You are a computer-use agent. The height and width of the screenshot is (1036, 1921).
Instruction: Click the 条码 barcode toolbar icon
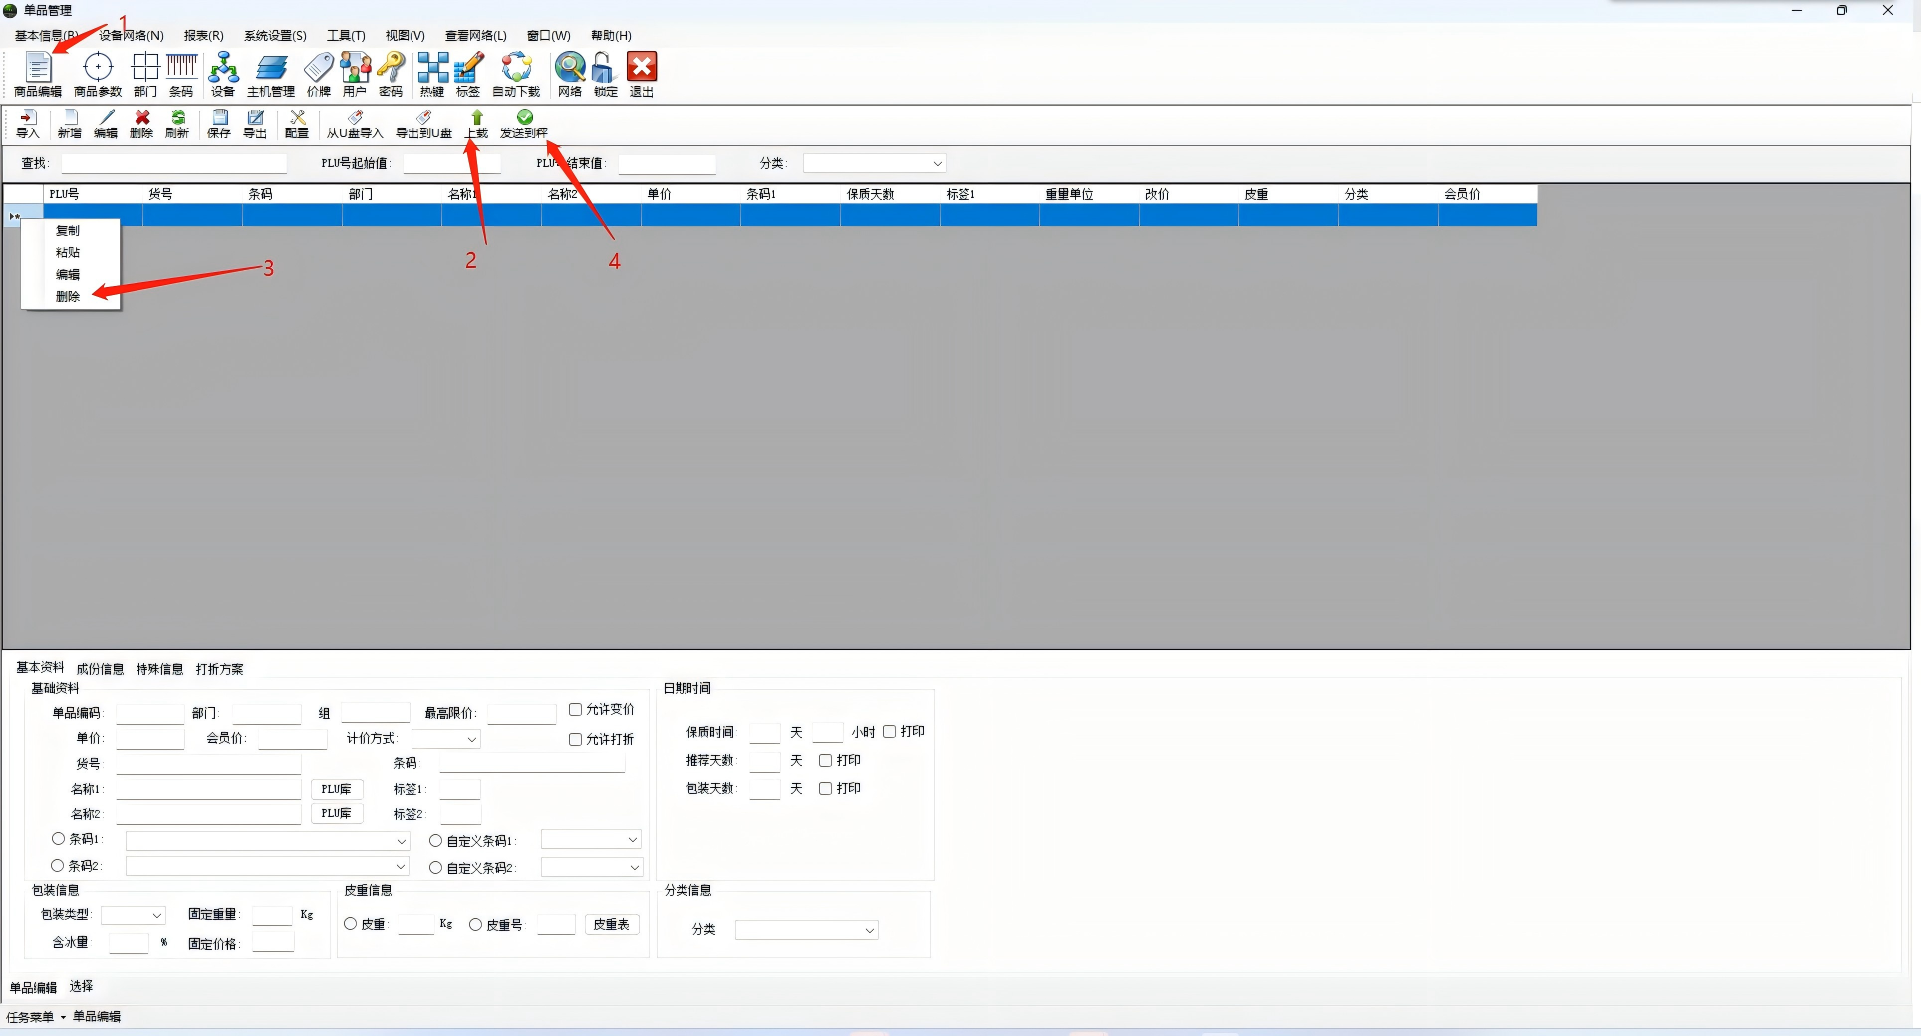(181, 74)
